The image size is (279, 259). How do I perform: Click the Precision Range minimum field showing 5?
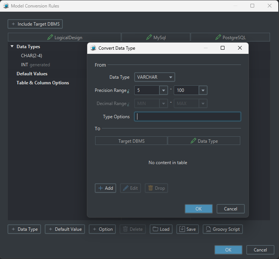[x=147, y=90]
